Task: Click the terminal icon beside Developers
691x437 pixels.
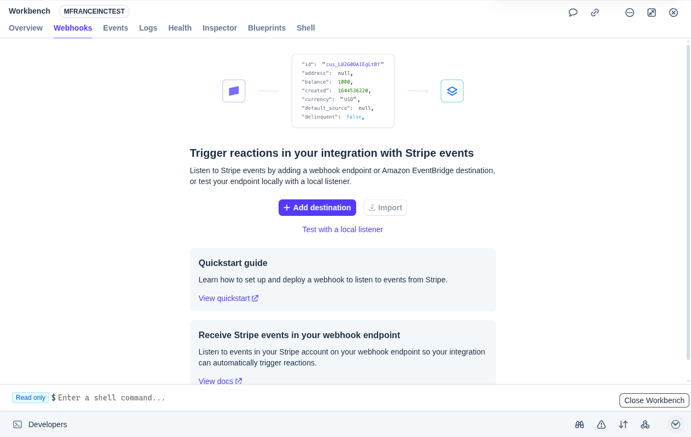Action: pos(16,424)
